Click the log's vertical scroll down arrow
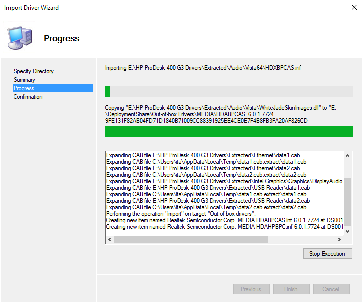 point(348,230)
